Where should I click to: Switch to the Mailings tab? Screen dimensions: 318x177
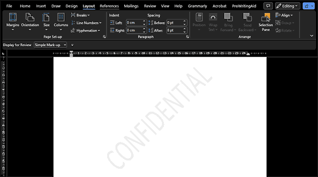coord(131,6)
